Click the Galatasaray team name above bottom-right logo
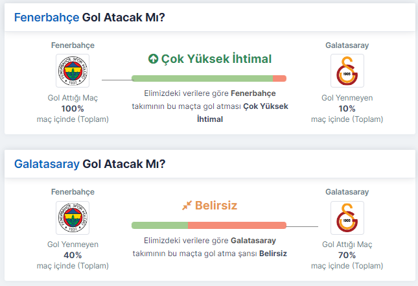Image resolution: width=418 pixels, height=286 pixels. (x=347, y=192)
